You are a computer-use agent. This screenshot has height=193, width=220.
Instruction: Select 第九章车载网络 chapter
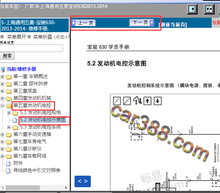click(x=30, y=156)
